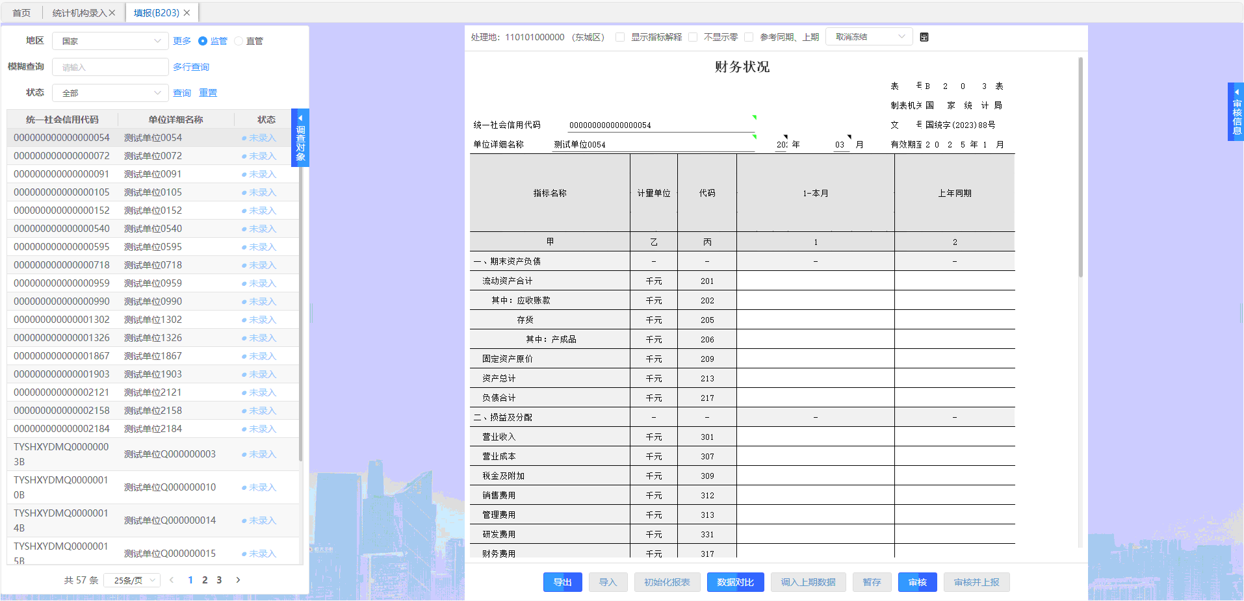Open the 状态 全部 dropdown
Image resolution: width=1244 pixels, height=601 pixels.
[x=110, y=93]
